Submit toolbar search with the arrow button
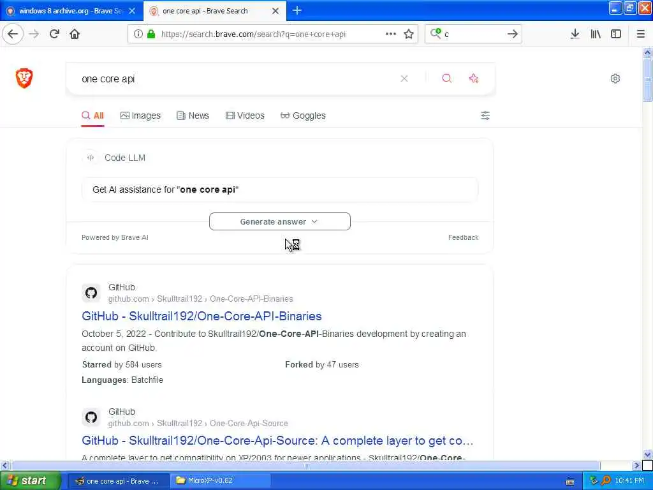The image size is (653, 490). (512, 34)
